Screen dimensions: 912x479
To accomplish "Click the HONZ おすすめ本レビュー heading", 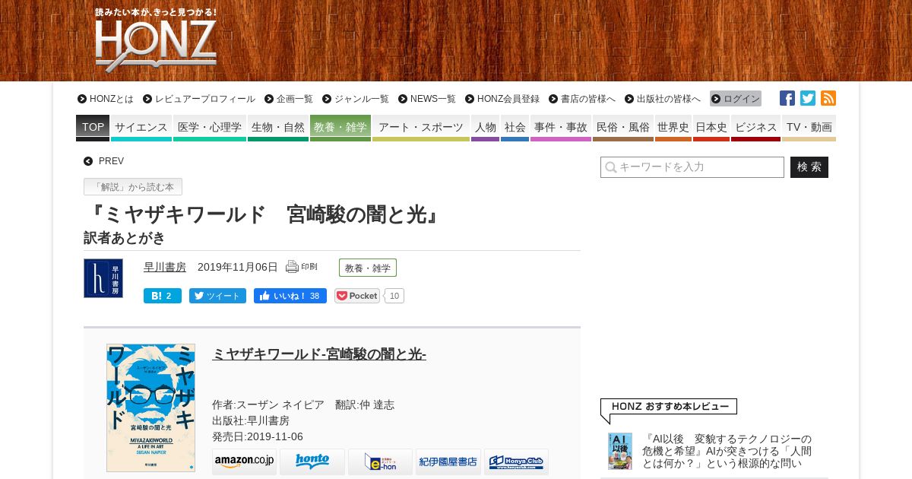I will (x=669, y=407).
